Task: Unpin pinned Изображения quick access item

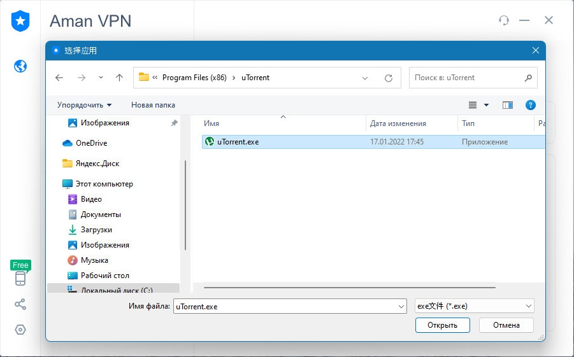Action: click(x=175, y=123)
